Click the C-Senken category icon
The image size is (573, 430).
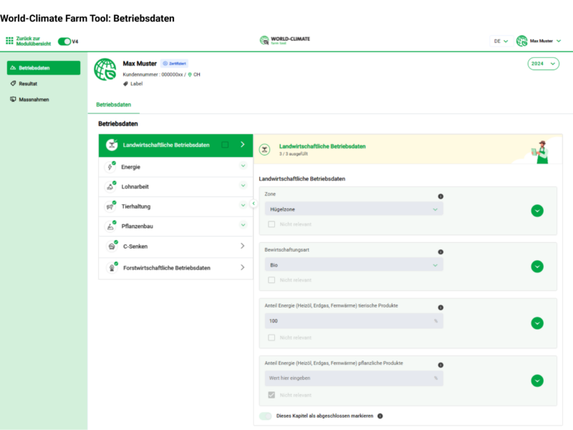click(112, 247)
